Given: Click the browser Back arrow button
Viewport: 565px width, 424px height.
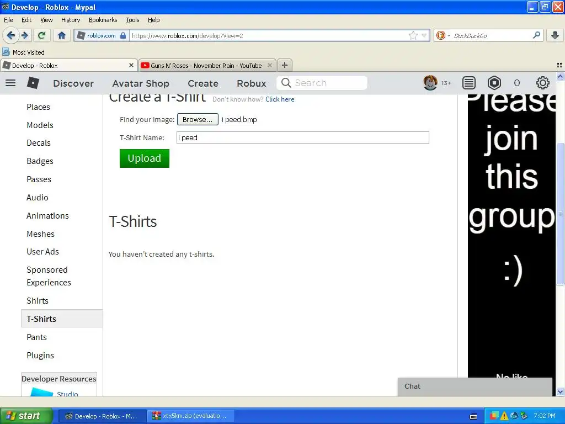Looking at the screenshot, I should (11, 35).
